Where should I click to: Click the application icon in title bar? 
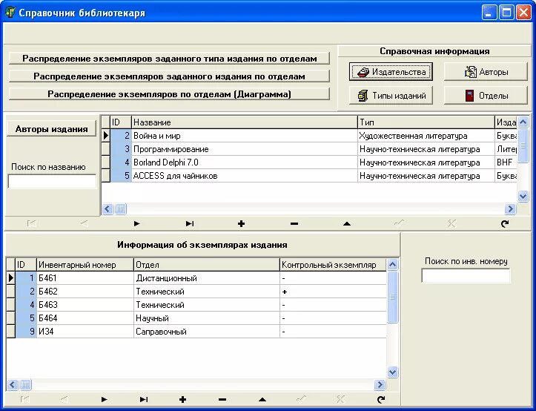click(x=10, y=13)
